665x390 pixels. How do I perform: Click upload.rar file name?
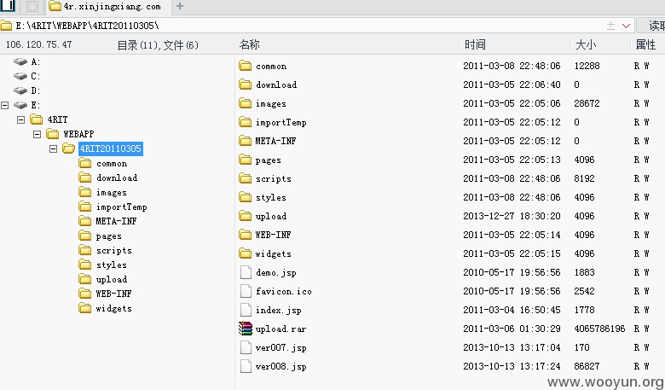tap(280, 329)
